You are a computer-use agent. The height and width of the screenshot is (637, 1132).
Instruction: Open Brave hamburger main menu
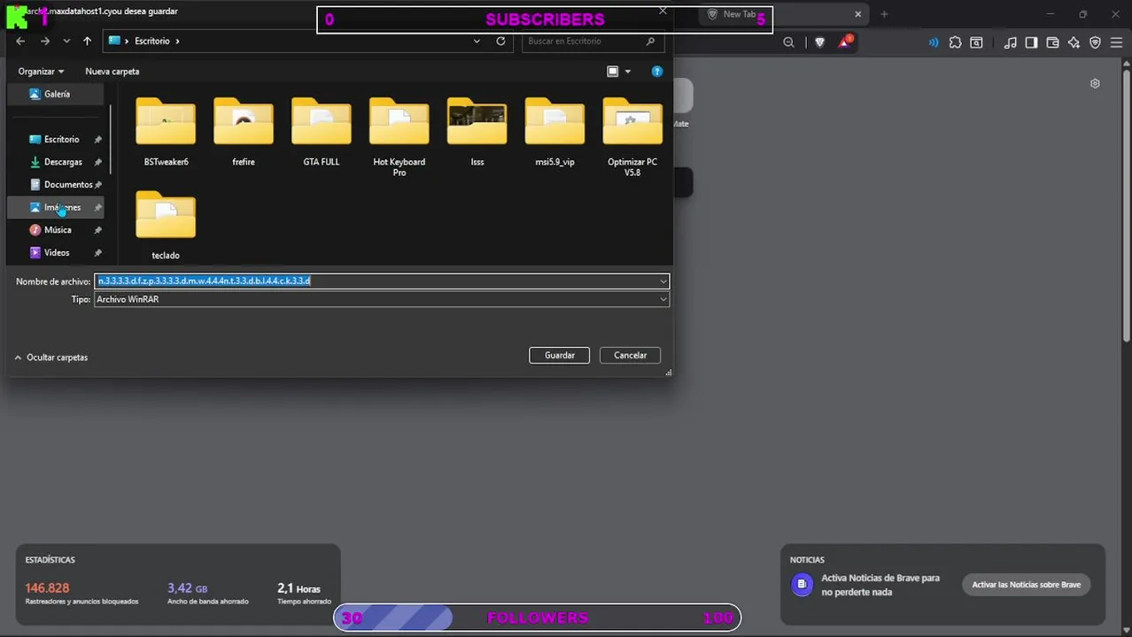click(x=1117, y=42)
